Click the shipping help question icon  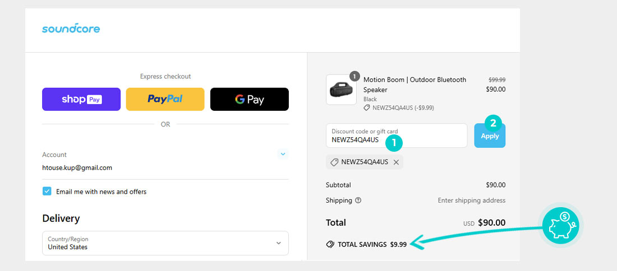[x=358, y=200]
